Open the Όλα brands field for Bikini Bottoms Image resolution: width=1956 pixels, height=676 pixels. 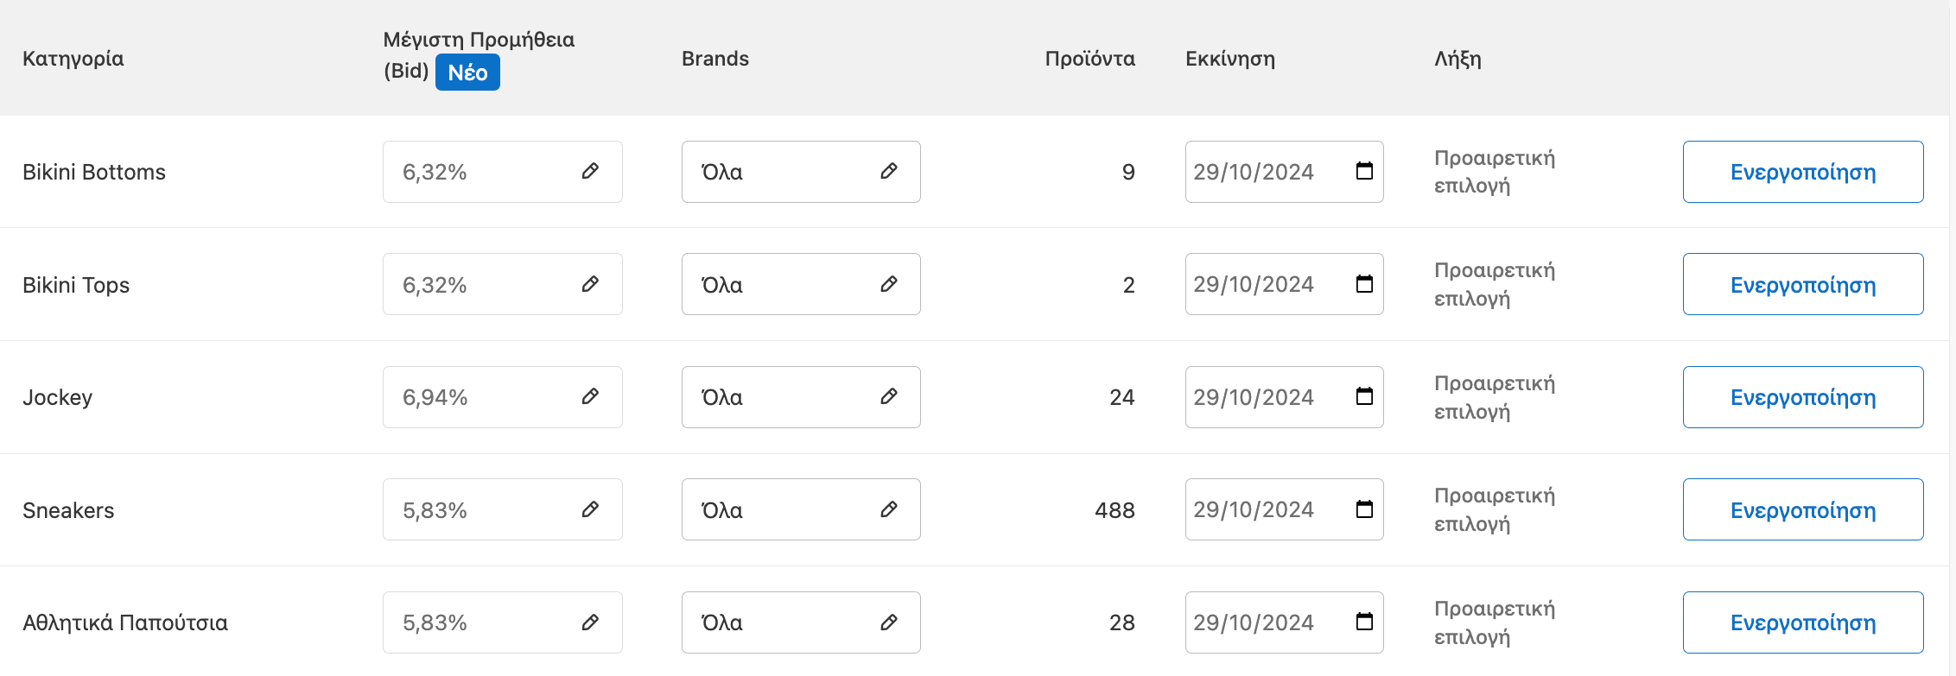pos(801,172)
